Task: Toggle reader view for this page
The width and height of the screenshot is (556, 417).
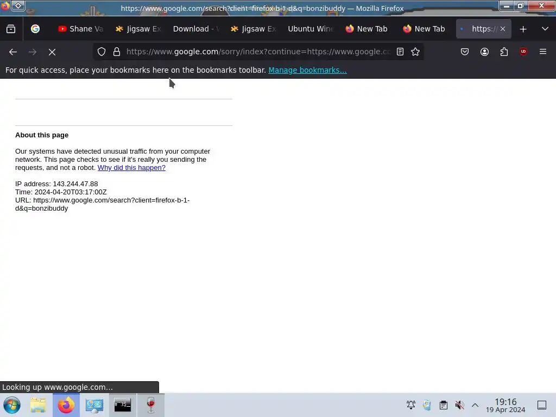Action: [x=400, y=52]
